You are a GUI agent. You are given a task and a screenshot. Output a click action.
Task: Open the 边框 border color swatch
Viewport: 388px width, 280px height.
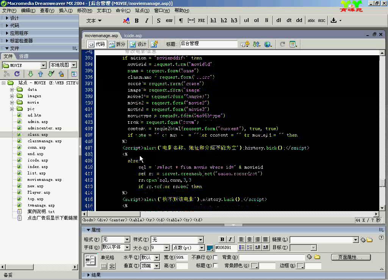pyautogui.click(x=300, y=266)
